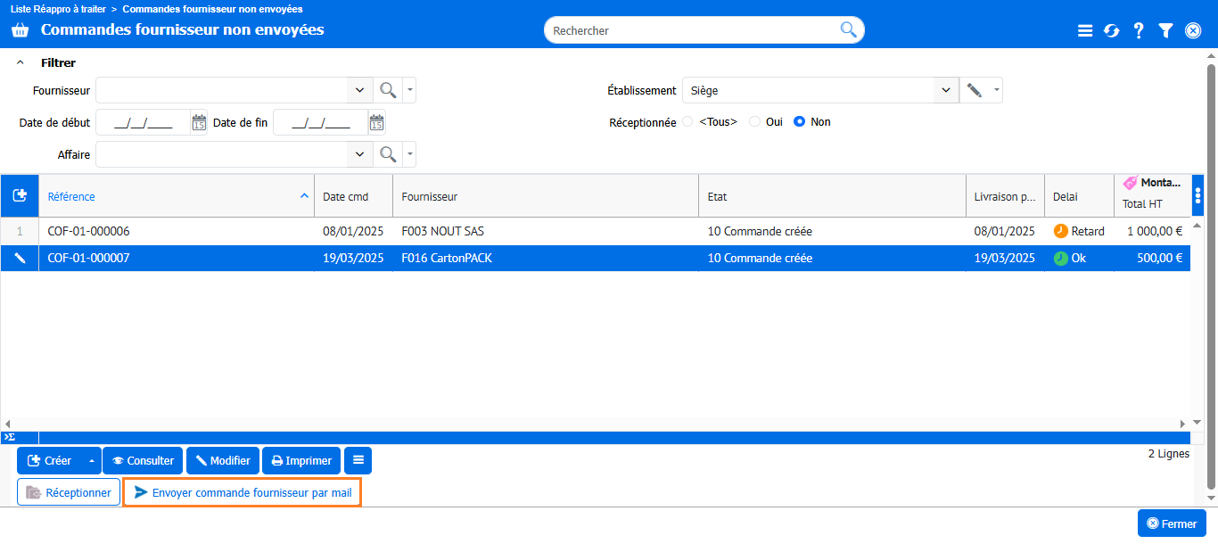Screen dimensions: 1218x544
Task: Click the Réceptionner button
Action: (69, 492)
